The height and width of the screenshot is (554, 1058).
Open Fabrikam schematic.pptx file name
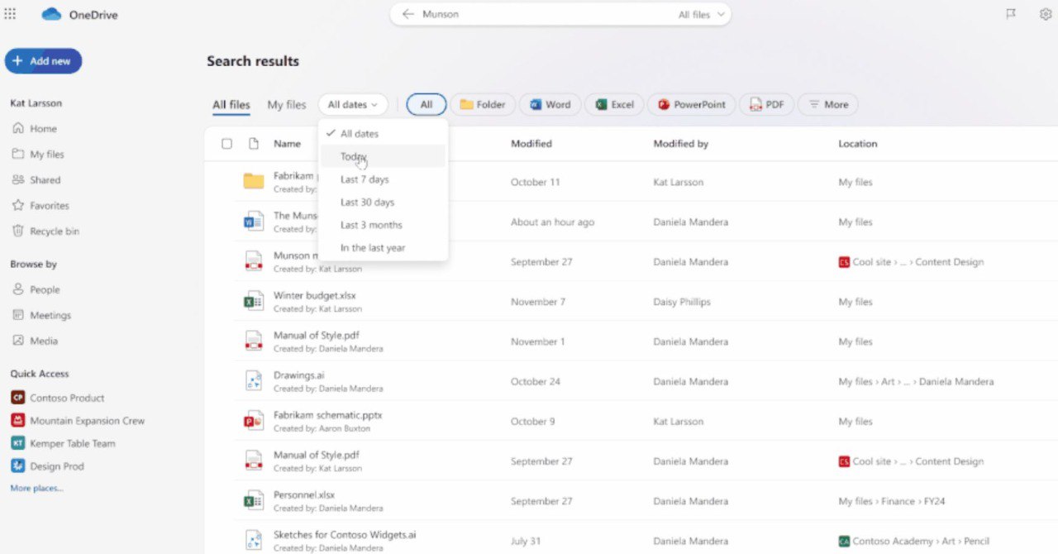[x=328, y=415]
